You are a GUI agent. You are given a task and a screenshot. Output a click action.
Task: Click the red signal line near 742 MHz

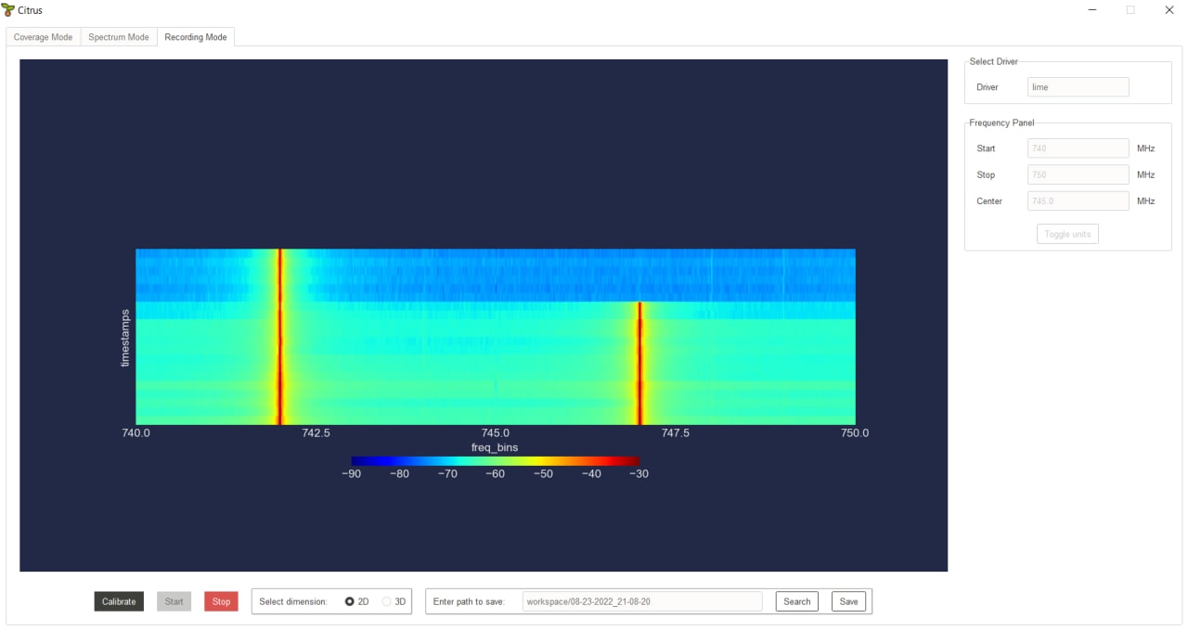point(279,337)
